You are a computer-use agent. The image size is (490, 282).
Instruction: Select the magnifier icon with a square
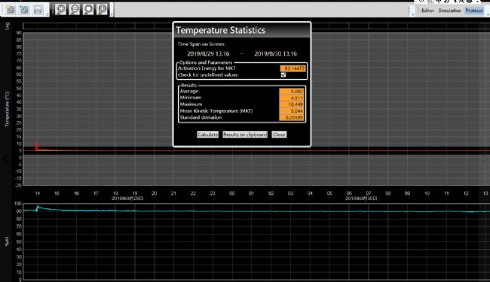[88, 9]
